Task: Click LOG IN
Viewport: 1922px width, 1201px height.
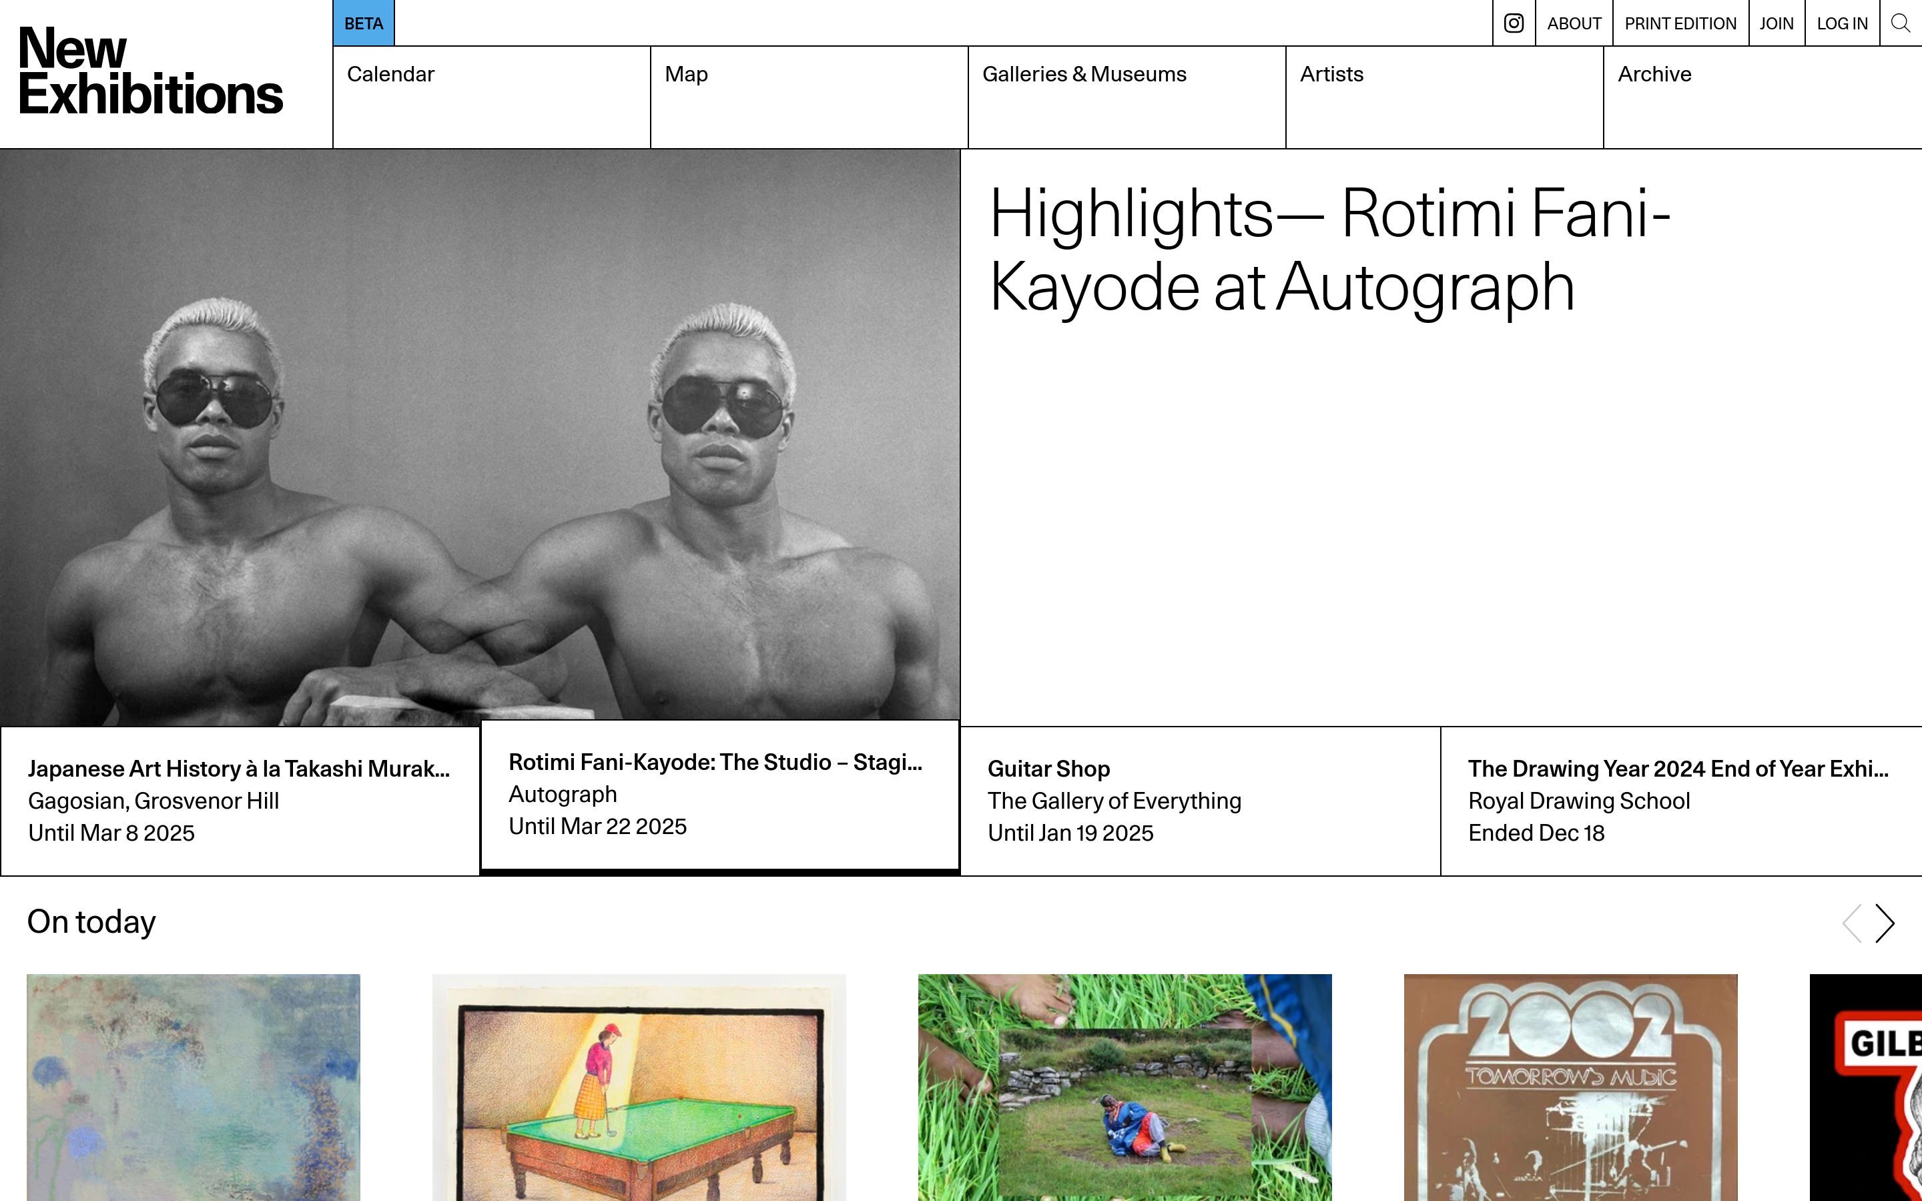Action: 1843,23
